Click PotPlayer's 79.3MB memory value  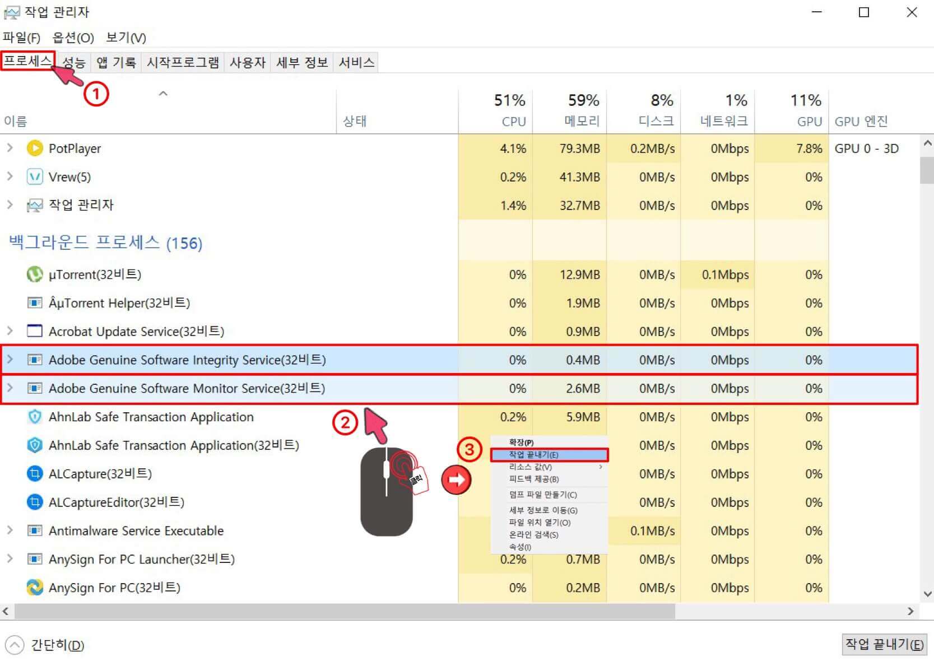pos(579,149)
